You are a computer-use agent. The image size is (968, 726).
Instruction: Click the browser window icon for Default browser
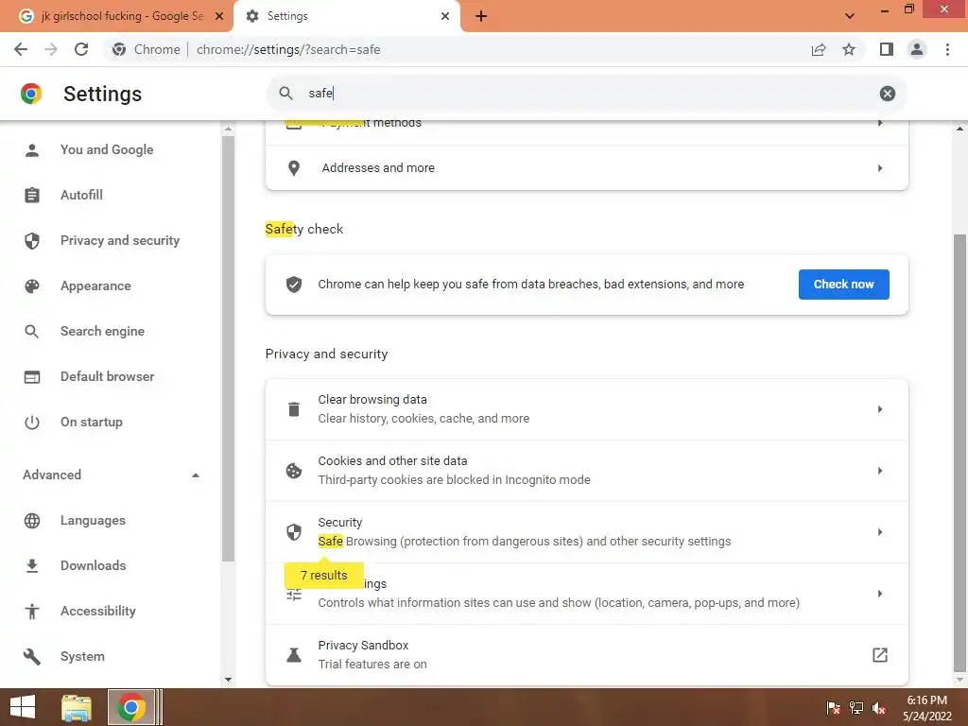[x=32, y=376]
